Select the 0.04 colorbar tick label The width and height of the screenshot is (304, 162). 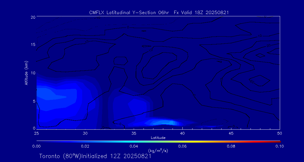(134, 146)
